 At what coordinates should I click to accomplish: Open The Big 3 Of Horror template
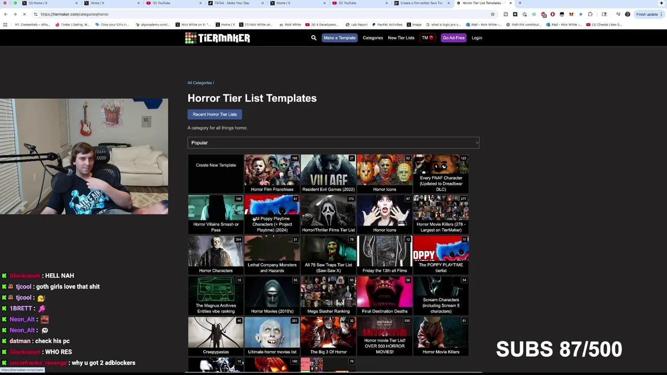(x=328, y=336)
